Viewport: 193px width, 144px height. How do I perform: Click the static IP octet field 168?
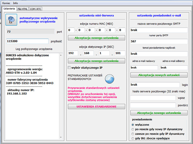pos(89,53)
